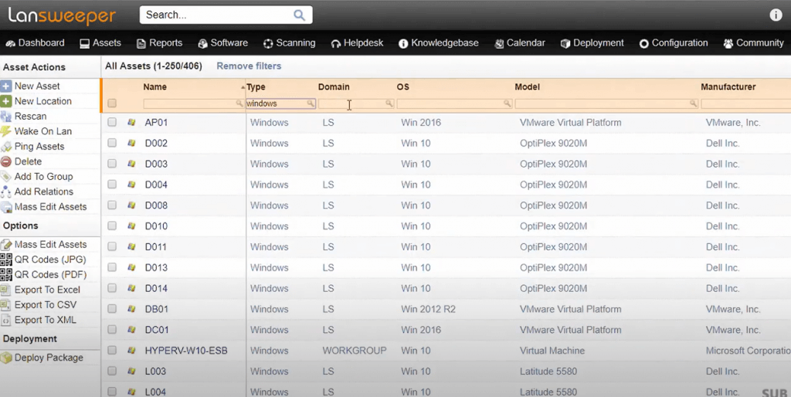The height and width of the screenshot is (397, 791).
Task: Click the Domain column filter field
Action: [355, 103]
